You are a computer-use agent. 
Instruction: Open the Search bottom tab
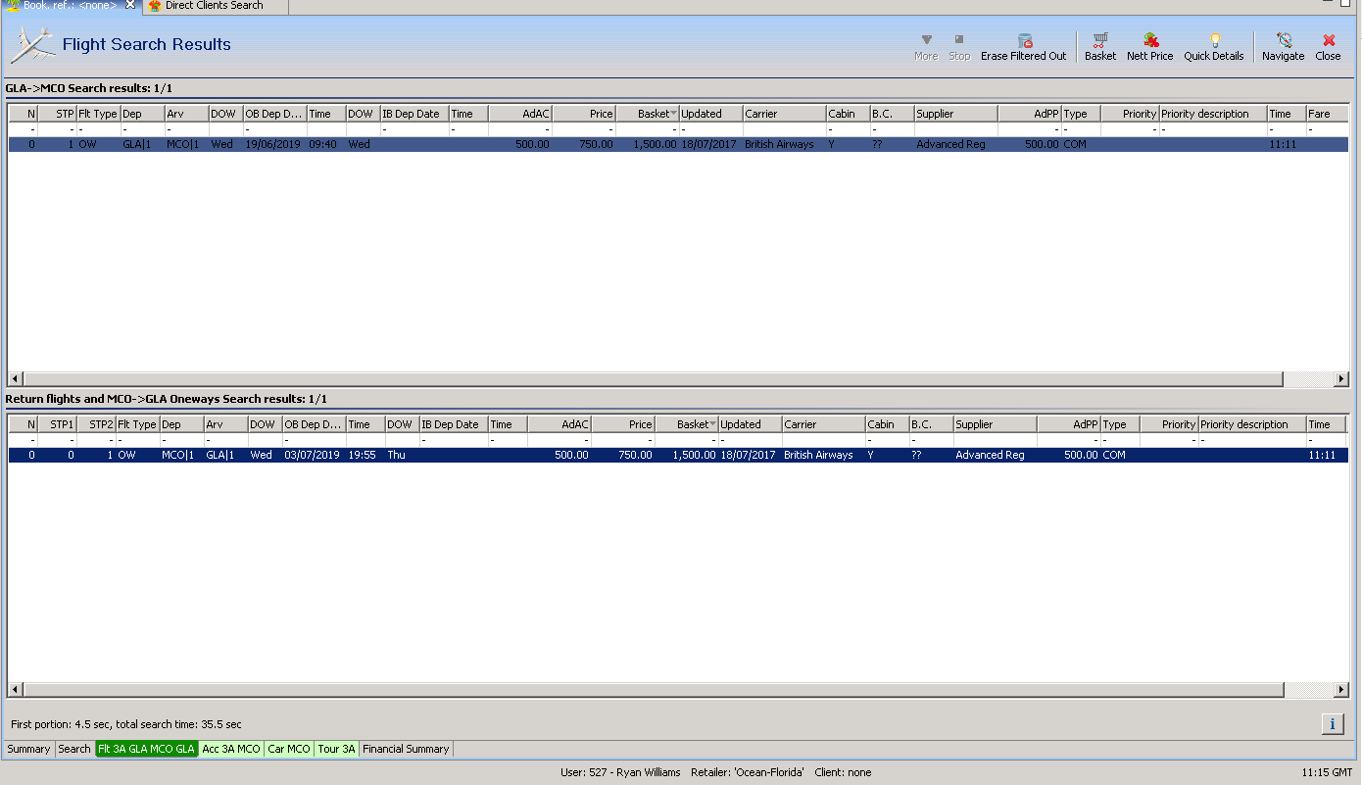pyautogui.click(x=74, y=749)
